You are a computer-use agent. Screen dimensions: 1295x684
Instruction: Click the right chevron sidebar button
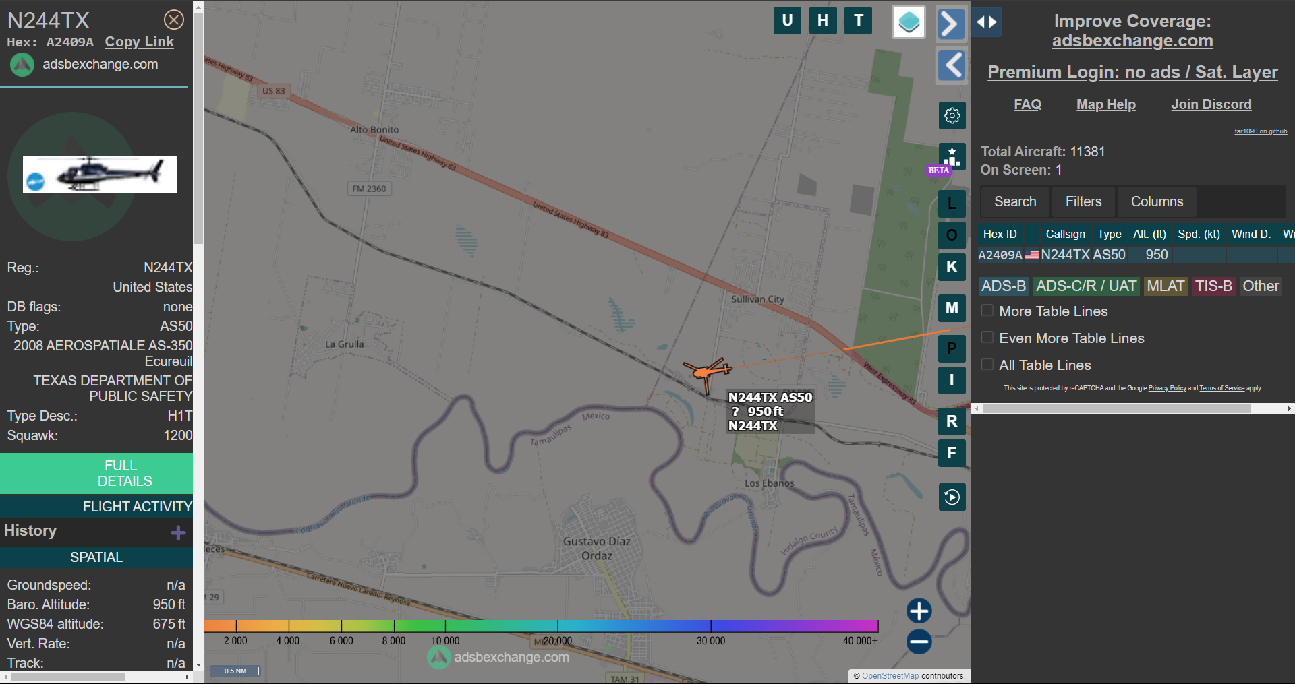(951, 24)
